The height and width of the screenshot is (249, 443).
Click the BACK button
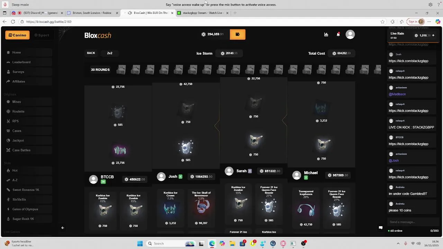[91, 53]
